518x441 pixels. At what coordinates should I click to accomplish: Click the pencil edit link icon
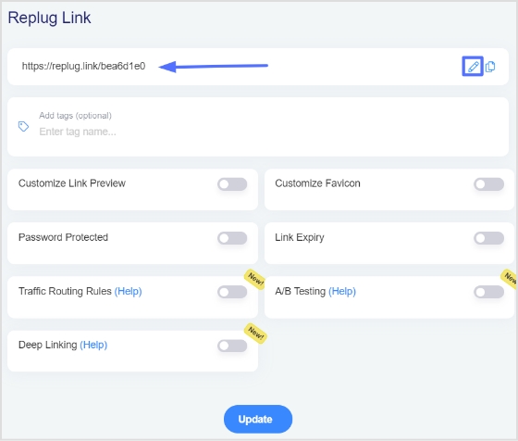473,67
